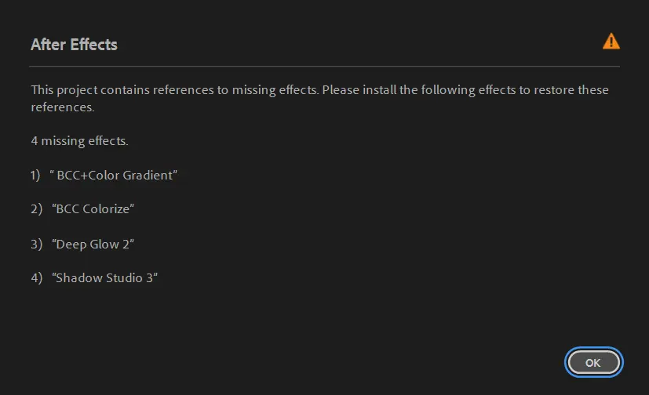Click the "After Effects" dialog title
The image size is (649, 395).
(x=74, y=45)
